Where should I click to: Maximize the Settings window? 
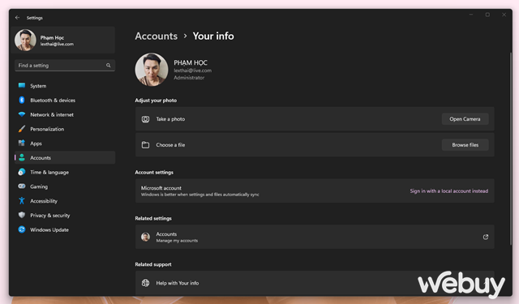pos(487,15)
